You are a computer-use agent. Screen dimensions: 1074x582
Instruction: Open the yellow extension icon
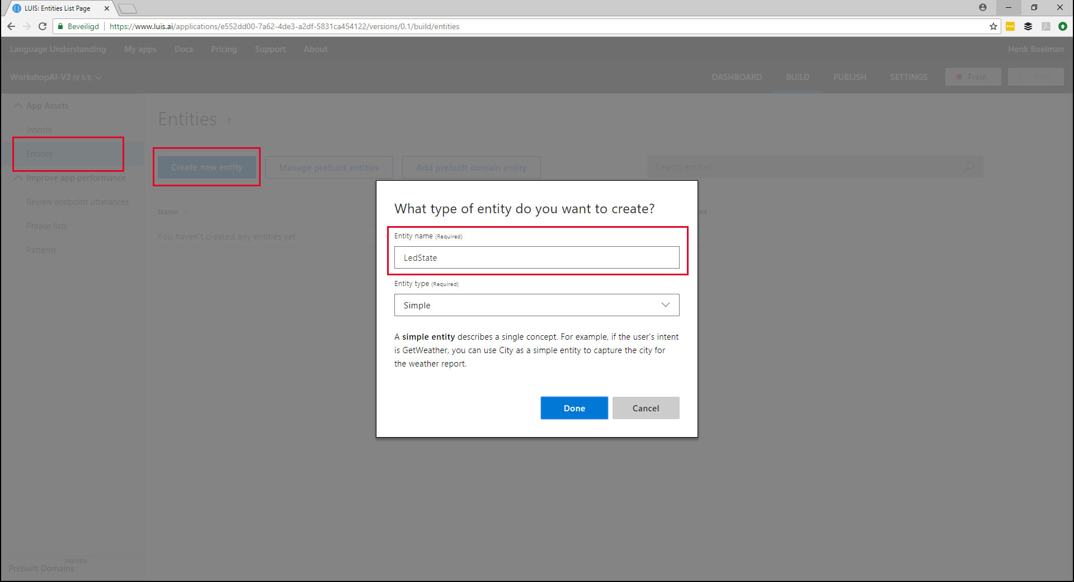point(1010,26)
